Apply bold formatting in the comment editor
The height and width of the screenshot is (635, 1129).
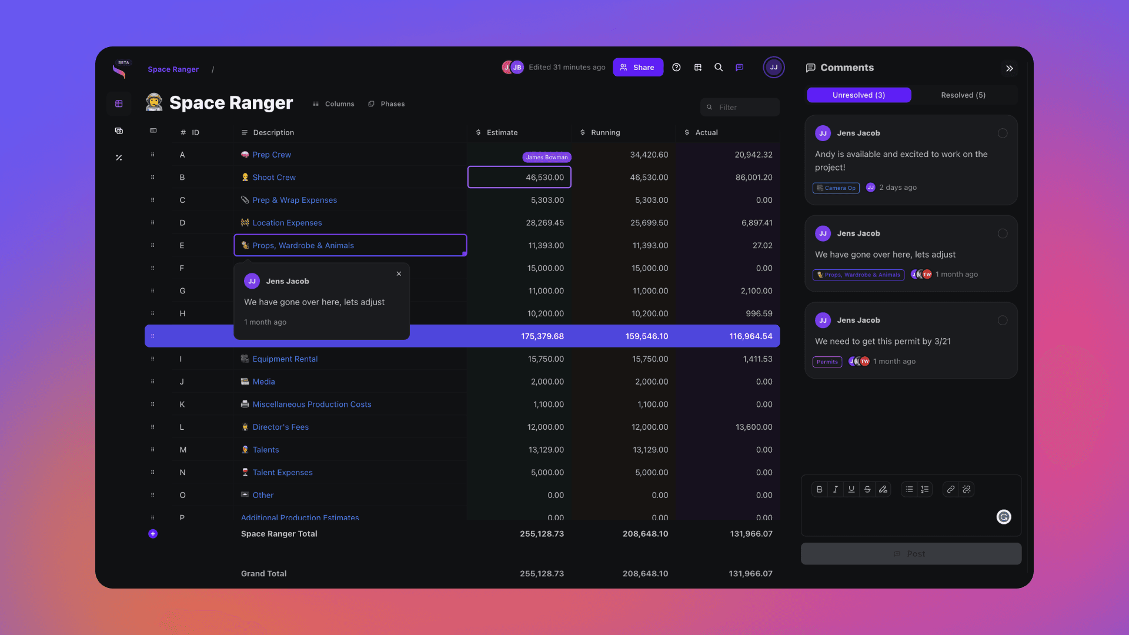819,489
